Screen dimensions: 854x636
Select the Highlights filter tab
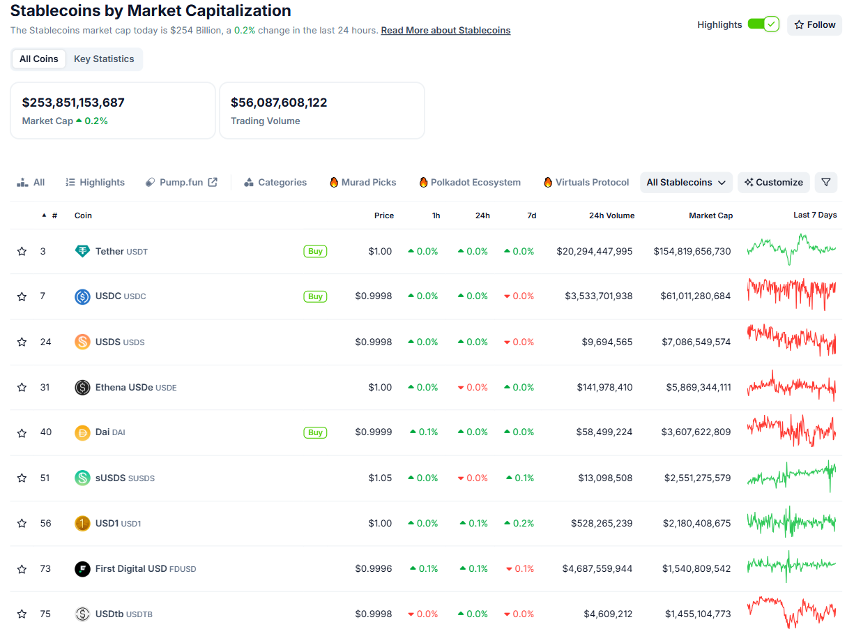(95, 182)
